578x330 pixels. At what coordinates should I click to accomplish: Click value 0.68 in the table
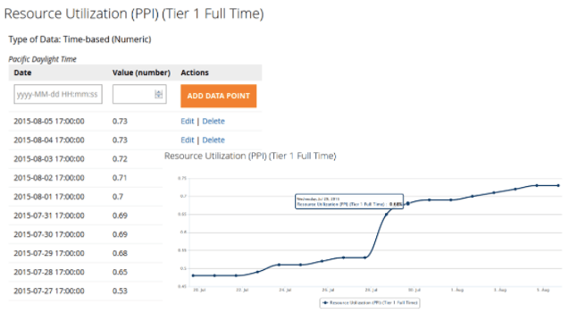(120, 253)
